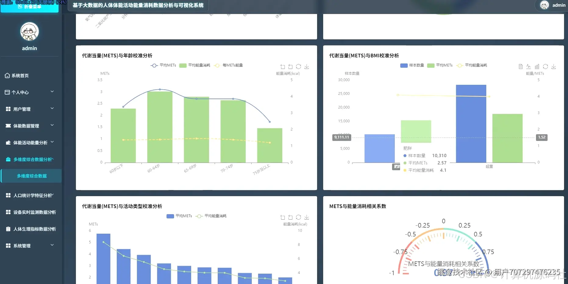Toggle 平均能量消耗 legend in BMI calibration chart
Screen dimensions: 568x284
472,65
